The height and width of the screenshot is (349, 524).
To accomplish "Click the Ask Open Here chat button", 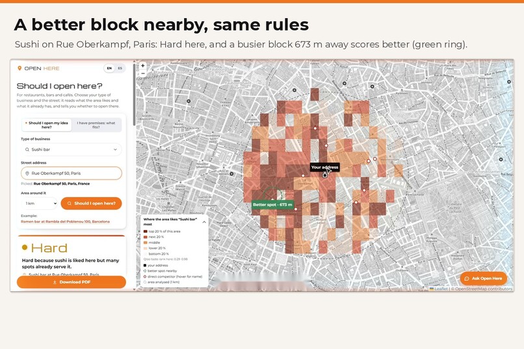I will click(x=484, y=278).
